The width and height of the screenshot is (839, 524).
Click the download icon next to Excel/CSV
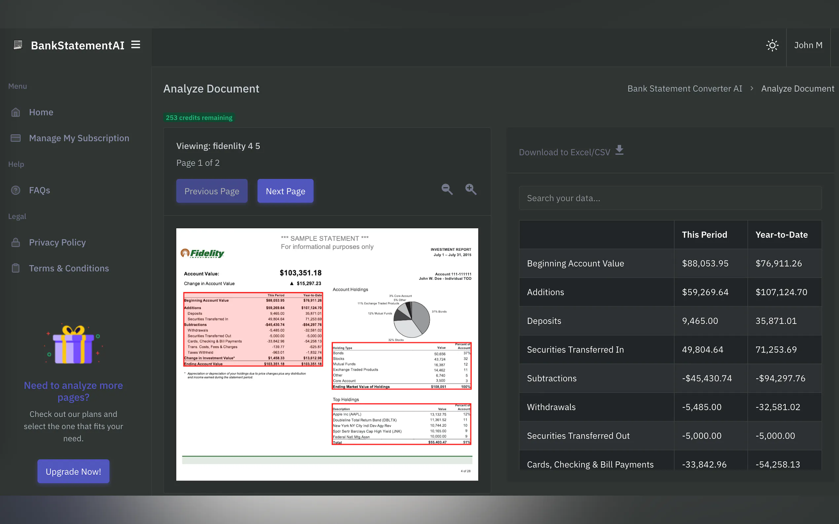(619, 150)
